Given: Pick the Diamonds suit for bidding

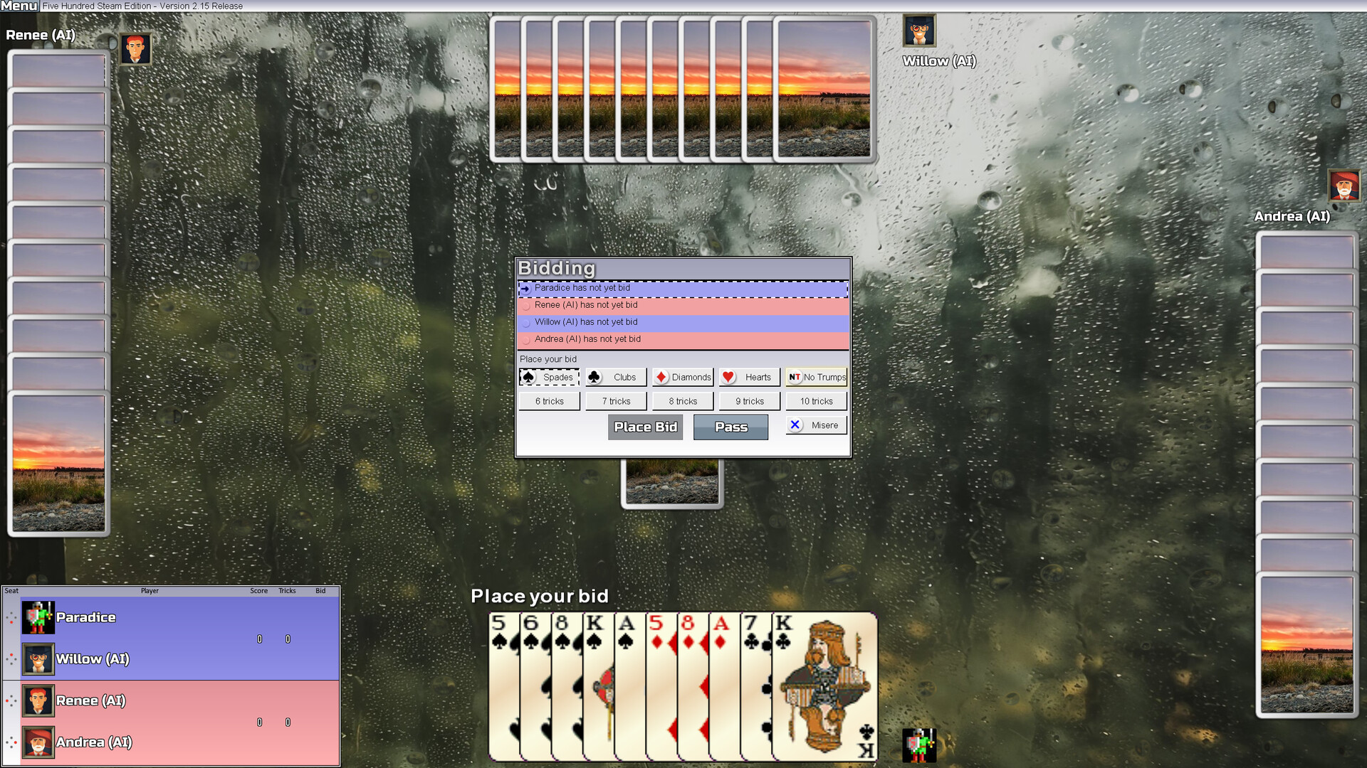Looking at the screenshot, I should pos(682,377).
